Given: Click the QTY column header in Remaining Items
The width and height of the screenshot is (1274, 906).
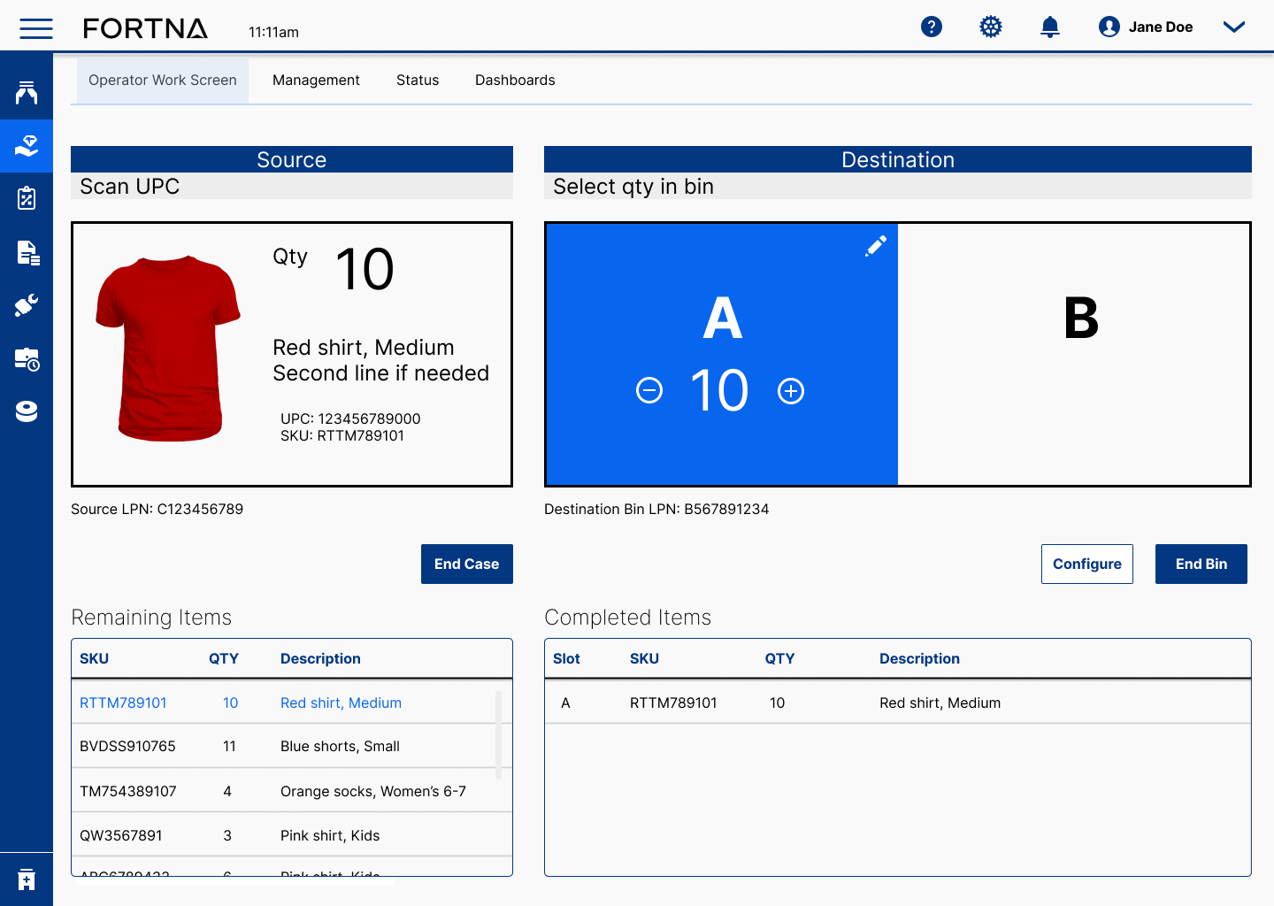Looking at the screenshot, I should [x=224, y=658].
